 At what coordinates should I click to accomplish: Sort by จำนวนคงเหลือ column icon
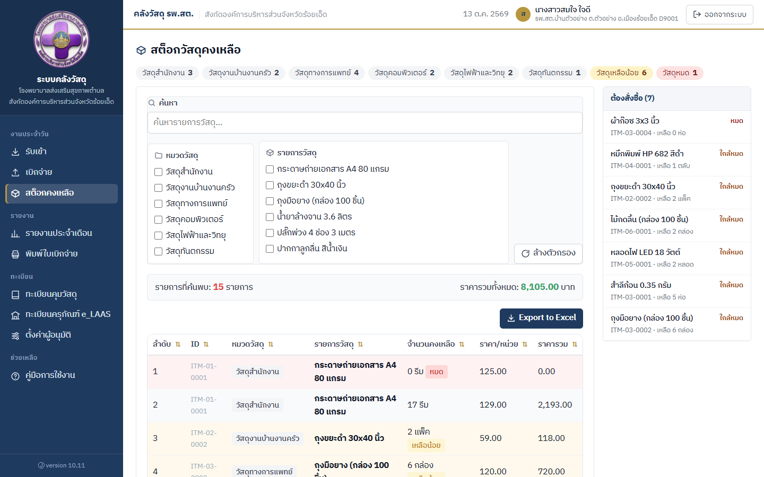pos(462,344)
